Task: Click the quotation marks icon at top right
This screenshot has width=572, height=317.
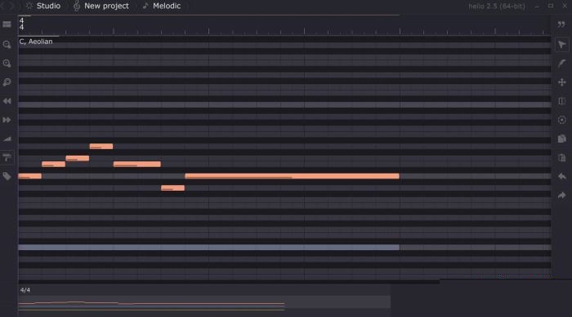Action: pyautogui.click(x=561, y=24)
